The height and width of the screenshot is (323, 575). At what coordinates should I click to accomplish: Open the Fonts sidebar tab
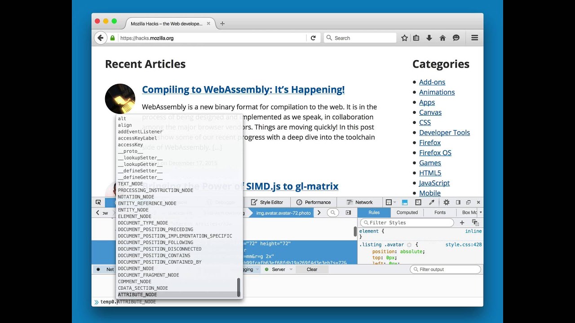pos(440,213)
